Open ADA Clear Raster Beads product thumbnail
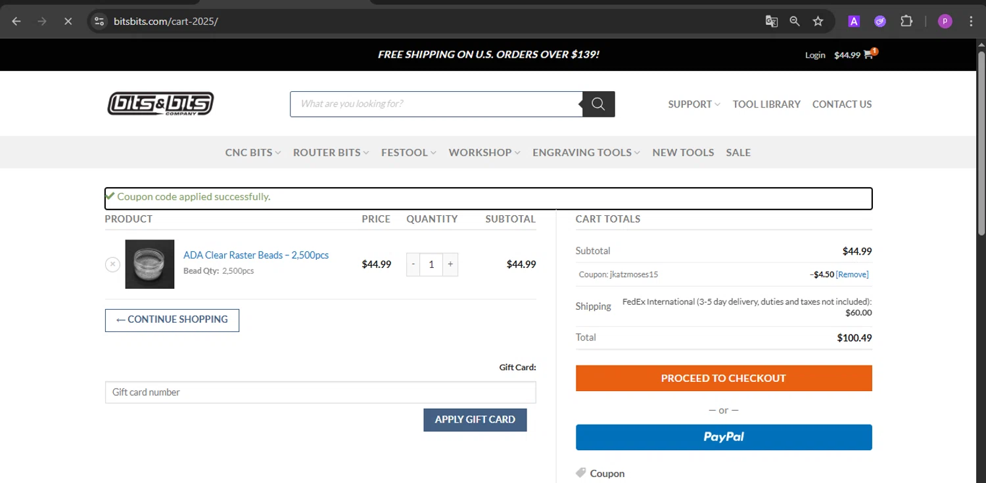 (150, 264)
